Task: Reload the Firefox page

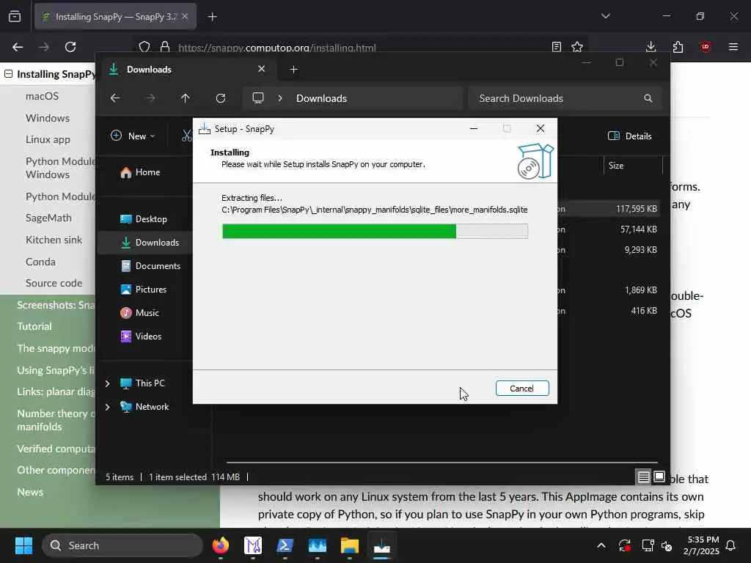Action: [x=70, y=47]
